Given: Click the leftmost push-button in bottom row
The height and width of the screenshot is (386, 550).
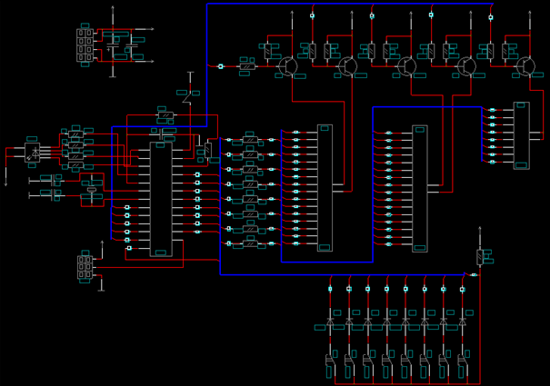Looking at the screenshot, I should pyautogui.click(x=329, y=366).
